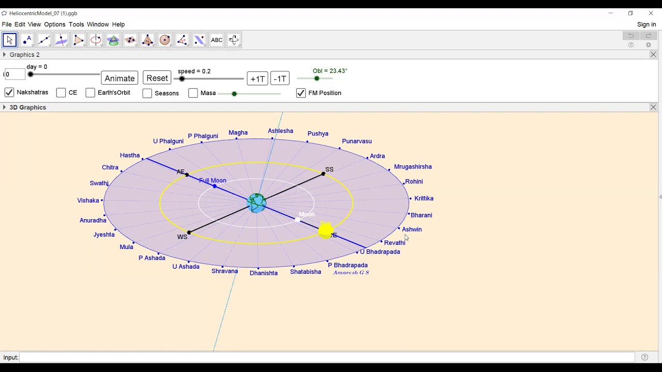Pick the Reflect about Plane tool
The width and height of the screenshot is (662, 372).
199,40
